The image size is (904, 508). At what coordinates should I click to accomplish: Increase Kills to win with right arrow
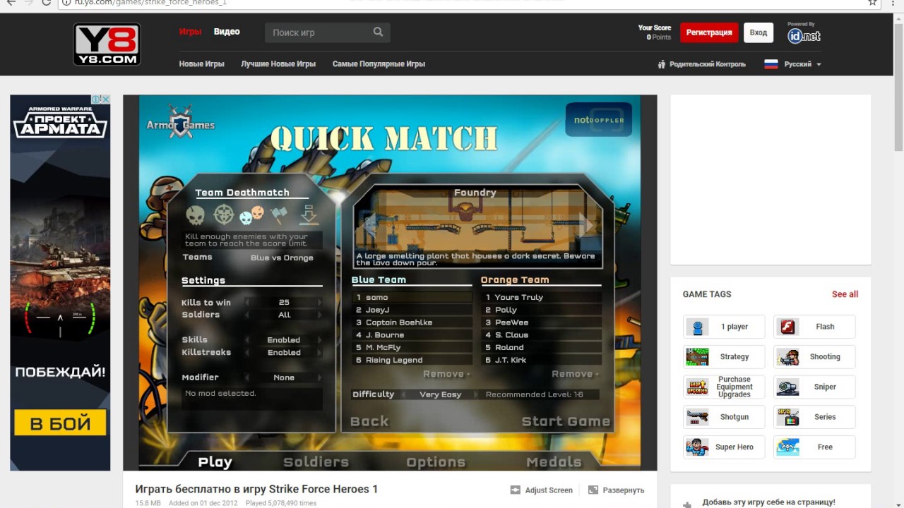(x=320, y=303)
